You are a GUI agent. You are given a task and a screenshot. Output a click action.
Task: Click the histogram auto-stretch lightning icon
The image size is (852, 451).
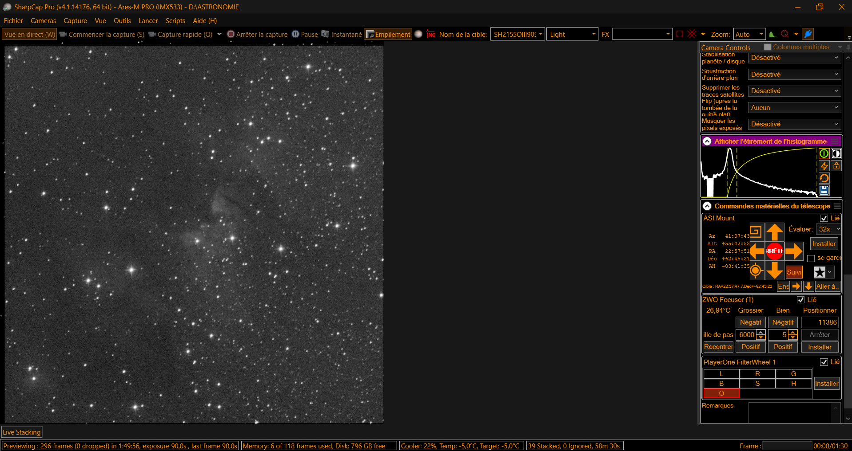pos(824,166)
